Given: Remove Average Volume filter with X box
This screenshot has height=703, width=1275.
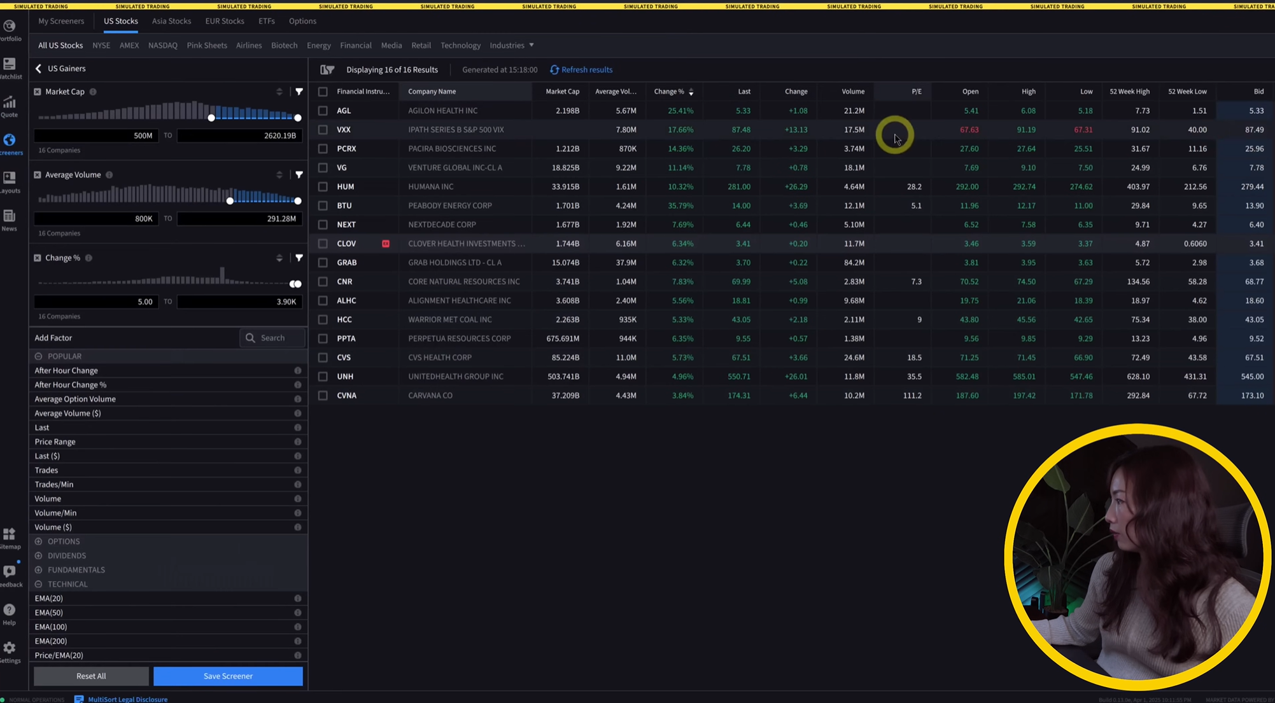Looking at the screenshot, I should [38, 175].
